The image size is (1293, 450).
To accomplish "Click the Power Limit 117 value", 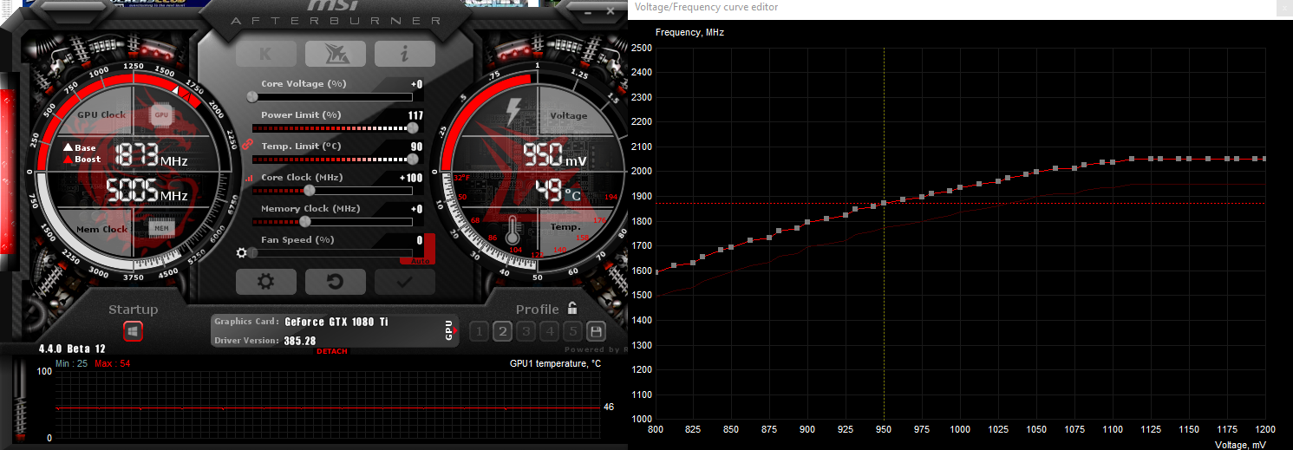I will [415, 115].
